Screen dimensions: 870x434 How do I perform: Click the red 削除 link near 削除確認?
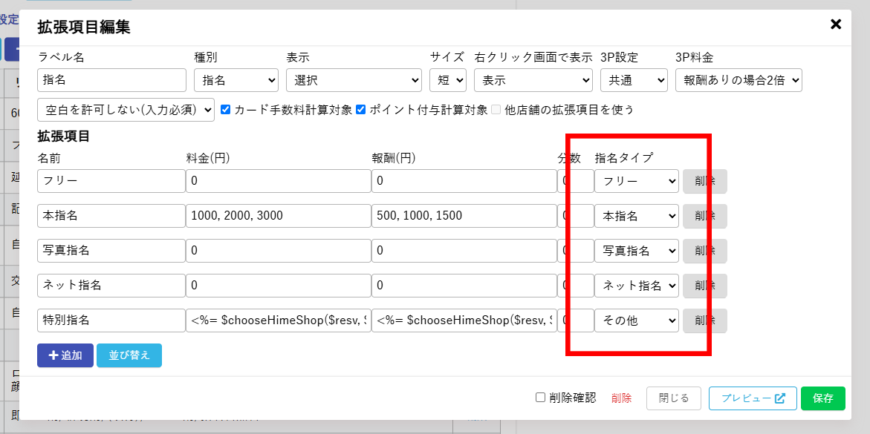(621, 398)
